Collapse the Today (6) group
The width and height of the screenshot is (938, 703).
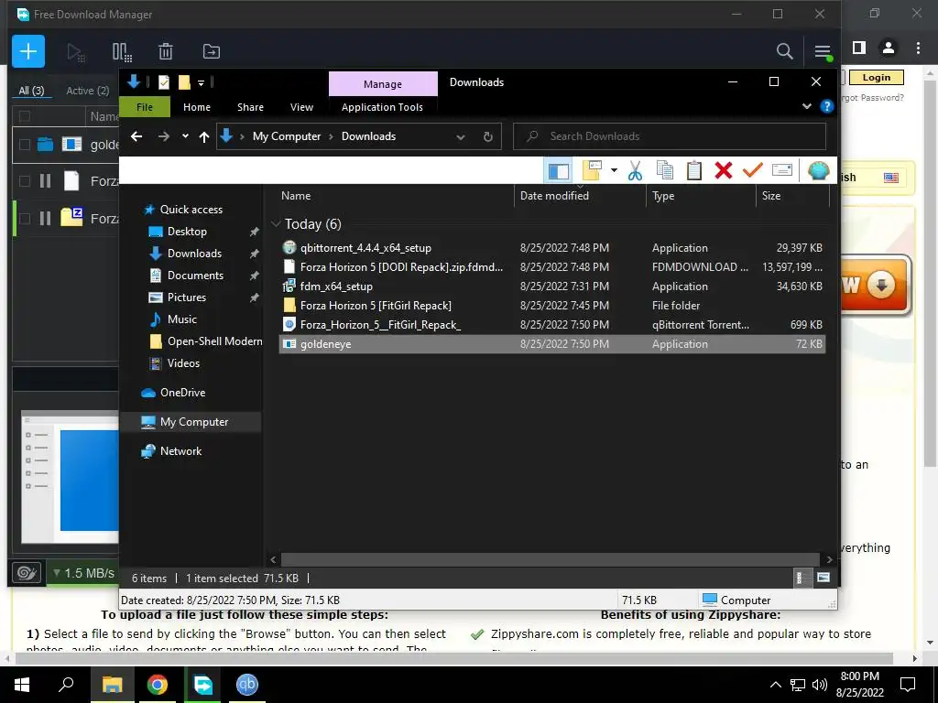click(x=276, y=224)
